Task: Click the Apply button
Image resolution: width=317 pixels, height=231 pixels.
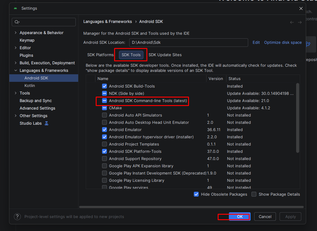Action: 290,217
